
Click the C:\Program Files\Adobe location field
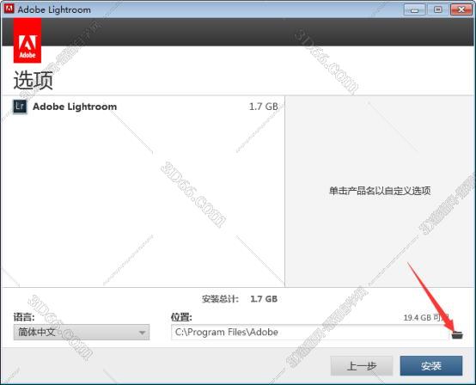point(309,333)
